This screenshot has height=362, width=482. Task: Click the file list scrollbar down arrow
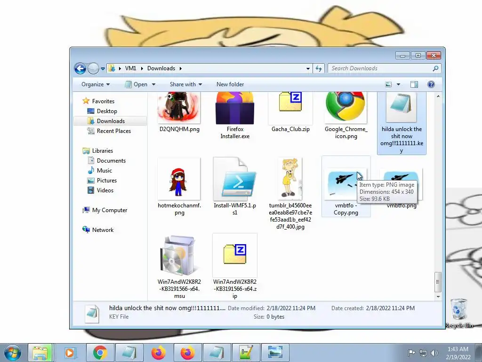pyautogui.click(x=438, y=297)
